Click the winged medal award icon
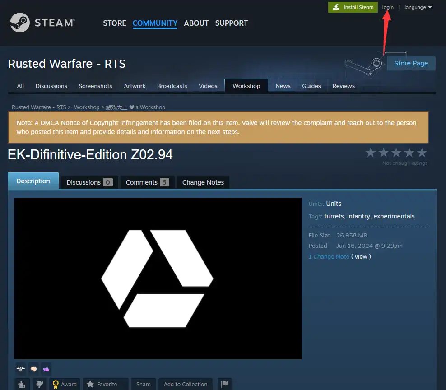Screen dimensions: 446x390 (21, 369)
